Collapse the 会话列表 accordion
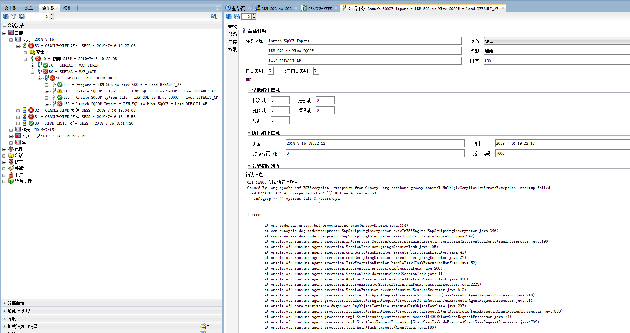The width and height of the screenshot is (630, 333). (x=4, y=25)
